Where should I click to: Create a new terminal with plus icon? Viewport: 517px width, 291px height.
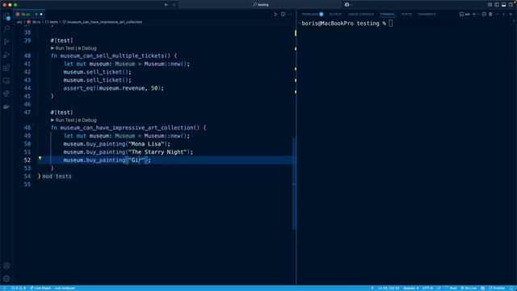click(474, 15)
